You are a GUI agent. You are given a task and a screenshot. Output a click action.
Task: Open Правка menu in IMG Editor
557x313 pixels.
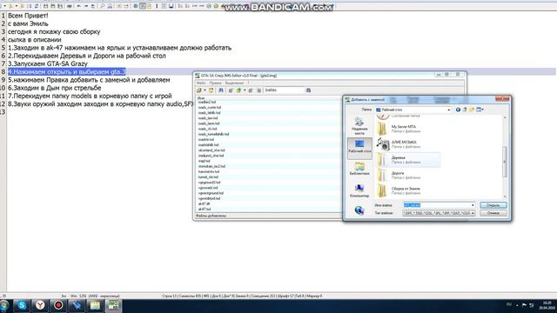tap(215, 83)
